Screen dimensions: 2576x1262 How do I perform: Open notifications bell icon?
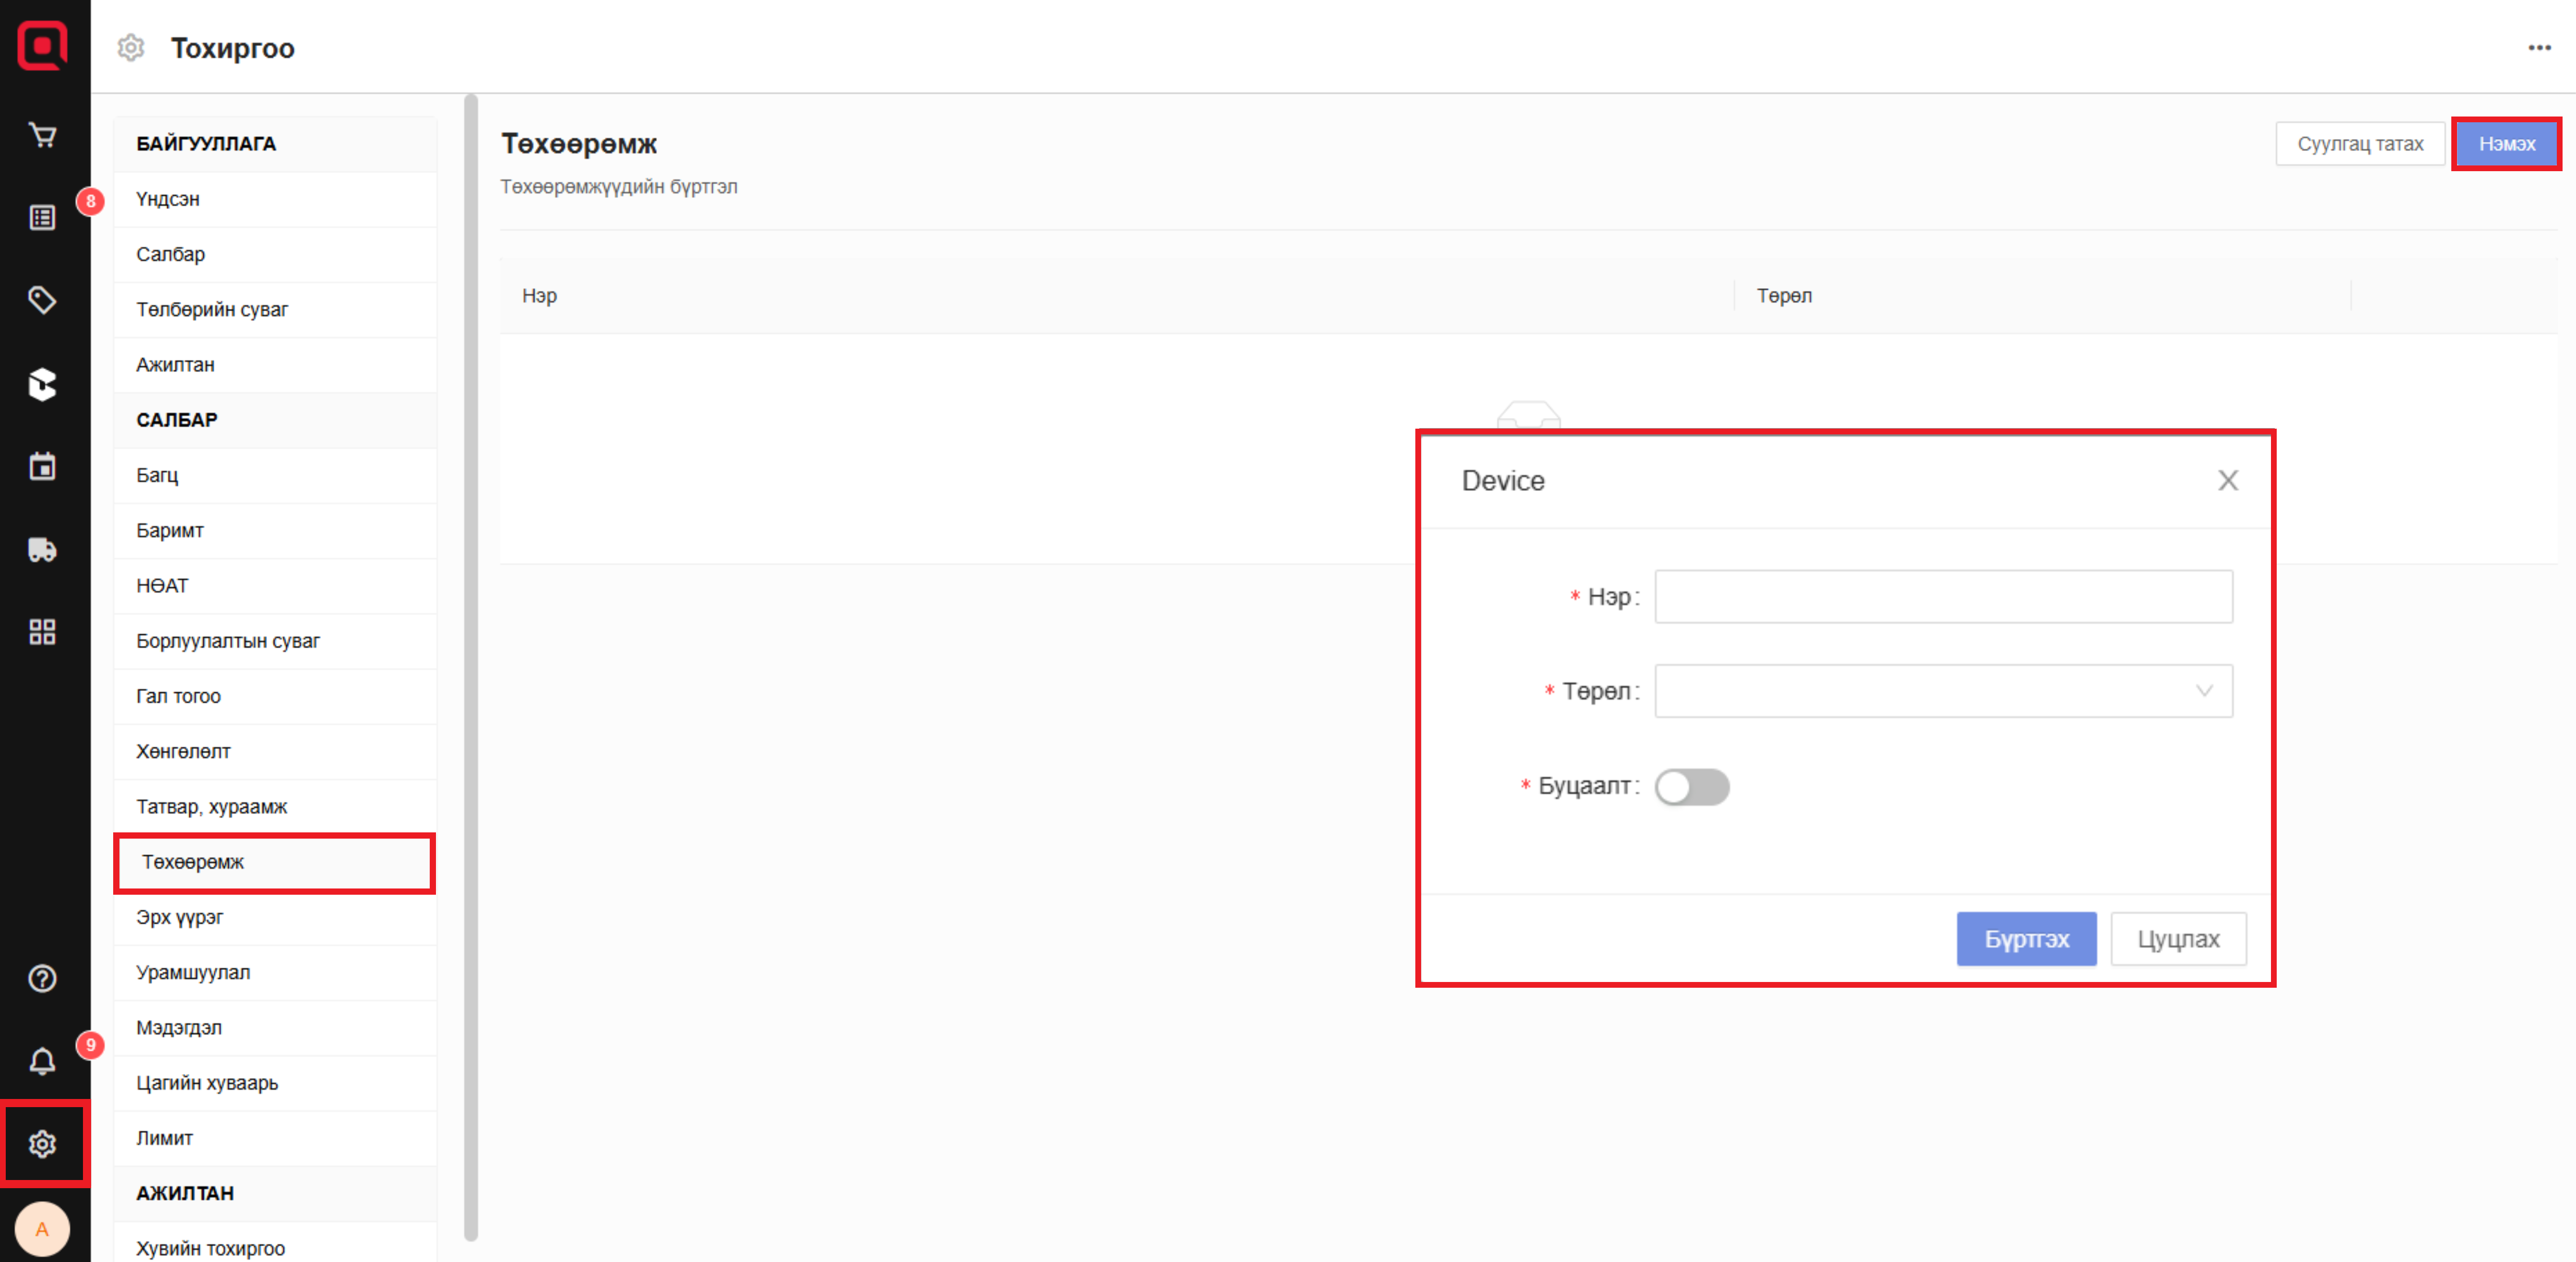pyautogui.click(x=42, y=1061)
